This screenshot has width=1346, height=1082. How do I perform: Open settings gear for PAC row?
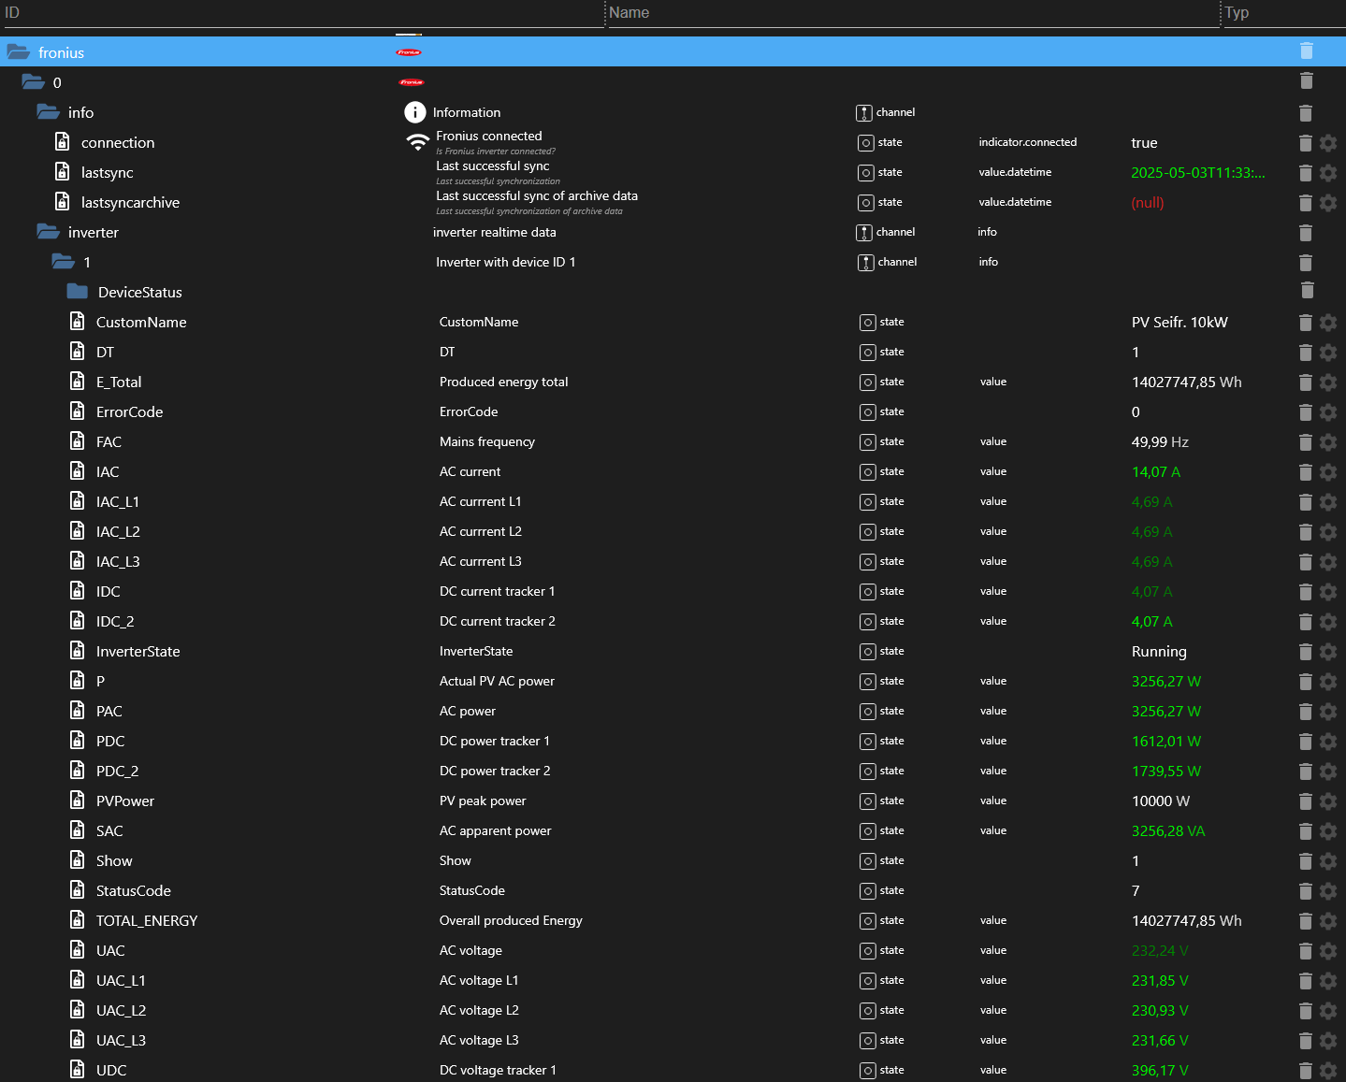(x=1328, y=712)
